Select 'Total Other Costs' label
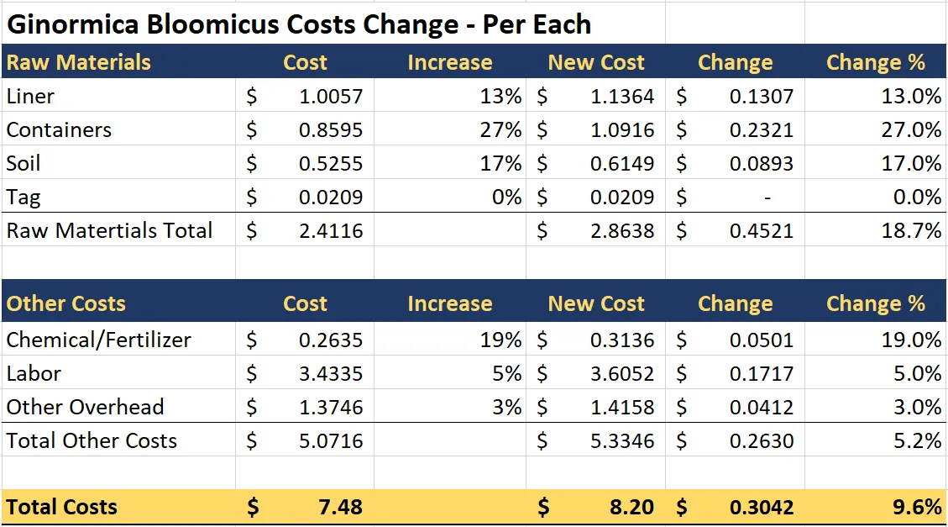Viewport: 948px width, 527px height. [x=92, y=440]
